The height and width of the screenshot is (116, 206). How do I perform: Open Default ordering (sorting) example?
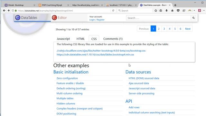(71, 88)
